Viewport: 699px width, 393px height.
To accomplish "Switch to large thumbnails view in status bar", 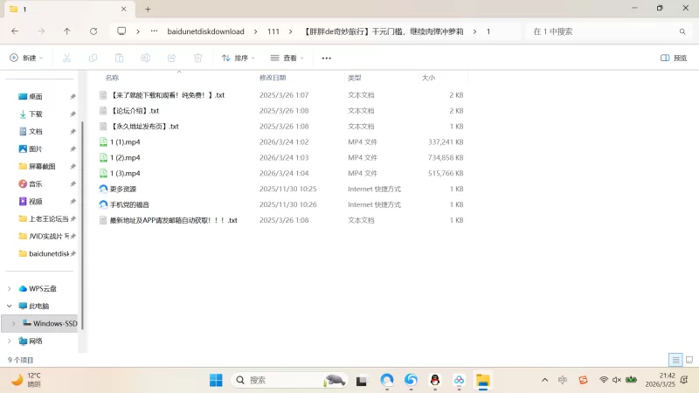I will 689,360.
